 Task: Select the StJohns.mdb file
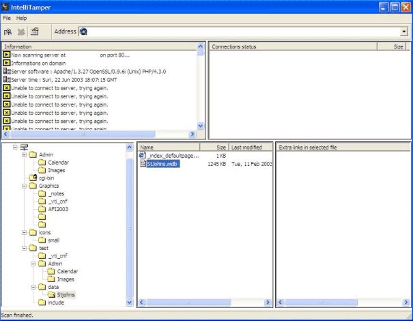(x=163, y=164)
